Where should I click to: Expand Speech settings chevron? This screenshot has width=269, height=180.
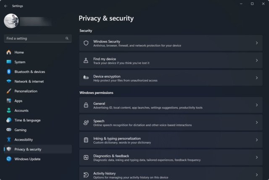(x=257, y=122)
